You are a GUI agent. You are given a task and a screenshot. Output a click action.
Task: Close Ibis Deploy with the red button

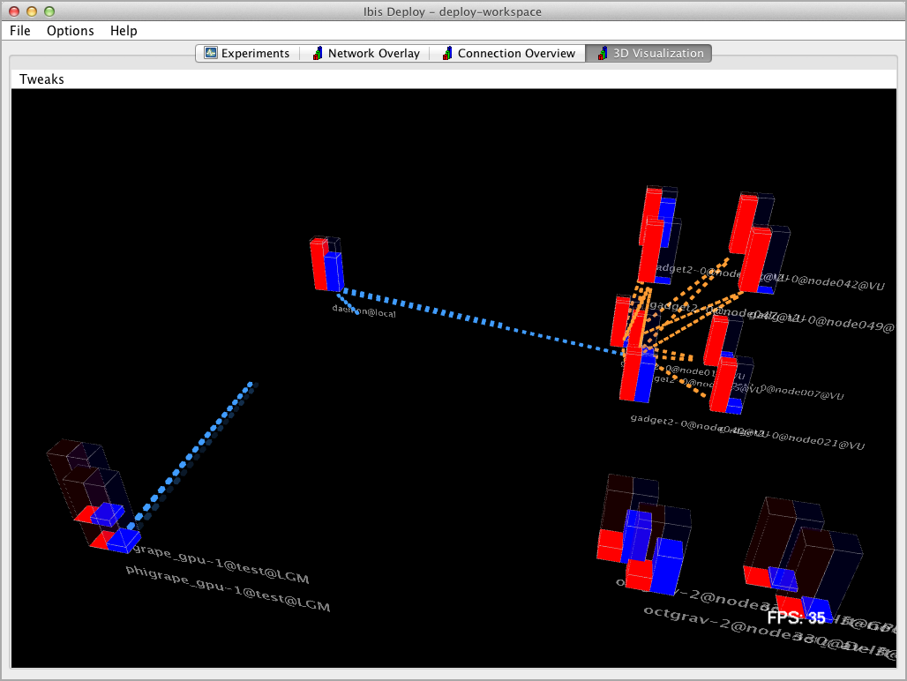click(14, 11)
